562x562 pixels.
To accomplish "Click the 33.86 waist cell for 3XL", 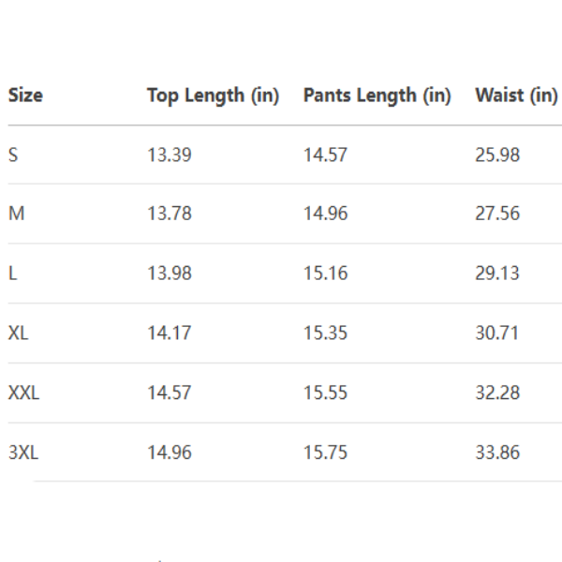I will (x=496, y=452).
